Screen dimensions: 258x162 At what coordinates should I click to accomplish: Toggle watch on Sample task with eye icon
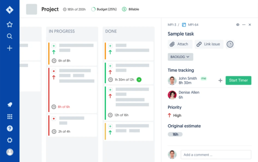tap(237, 24)
